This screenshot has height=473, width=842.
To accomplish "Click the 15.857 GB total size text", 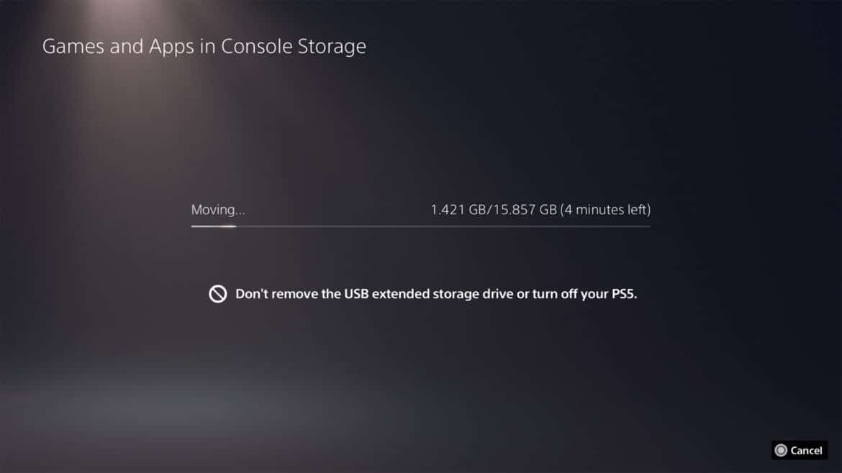I will tap(525, 210).
